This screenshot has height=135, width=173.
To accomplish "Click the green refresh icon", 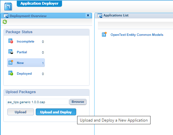I will 5,22.
